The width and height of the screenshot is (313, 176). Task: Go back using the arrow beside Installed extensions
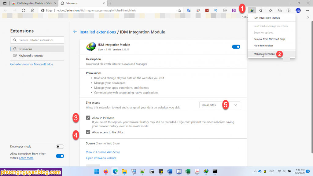75,32
